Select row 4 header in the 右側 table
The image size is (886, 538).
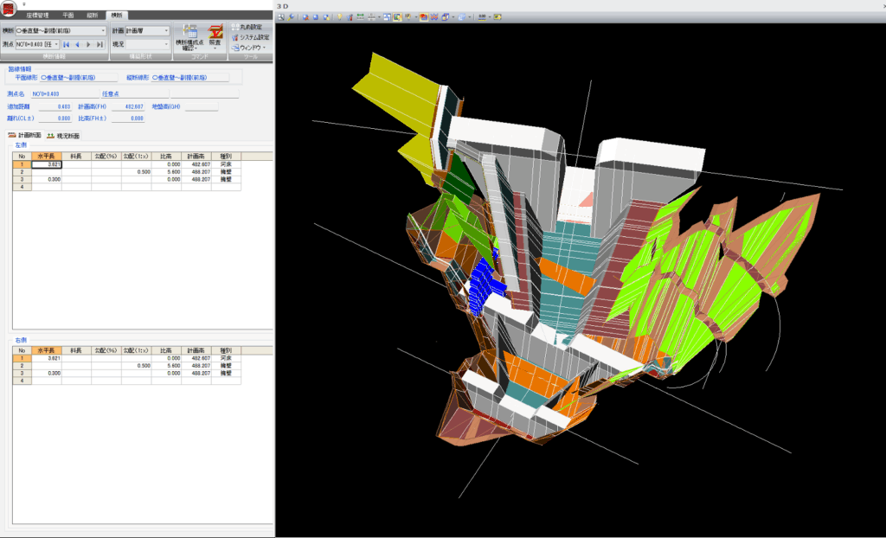point(22,380)
